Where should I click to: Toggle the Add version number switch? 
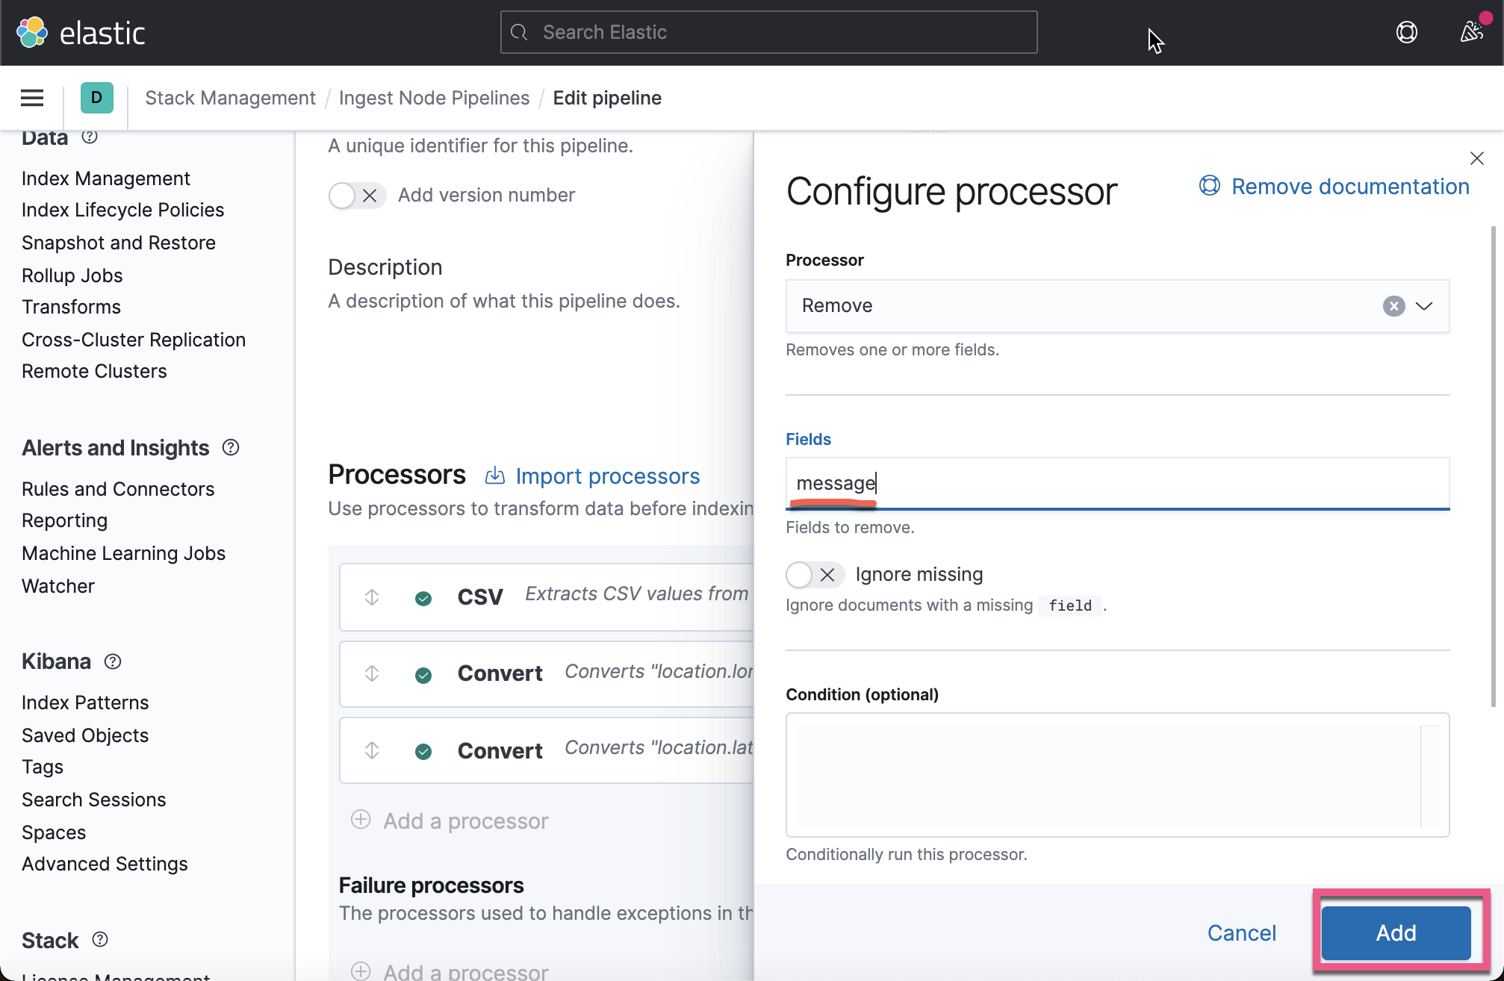coord(342,195)
